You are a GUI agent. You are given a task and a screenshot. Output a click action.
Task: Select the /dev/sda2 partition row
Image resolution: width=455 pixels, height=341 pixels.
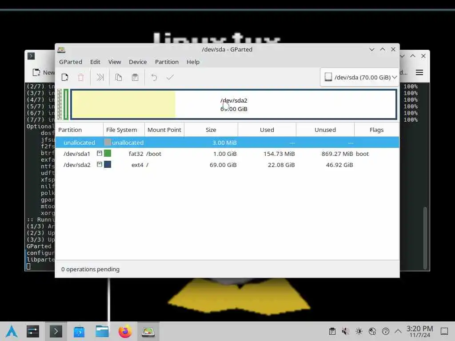[x=227, y=165]
